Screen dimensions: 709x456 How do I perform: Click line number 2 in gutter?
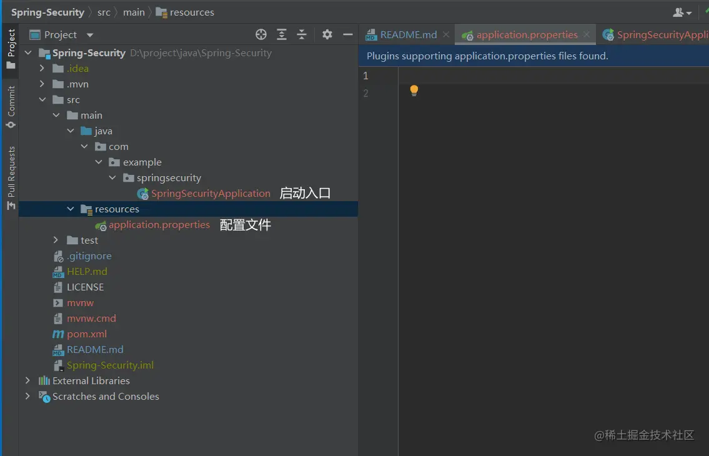[x=366, y=93]
